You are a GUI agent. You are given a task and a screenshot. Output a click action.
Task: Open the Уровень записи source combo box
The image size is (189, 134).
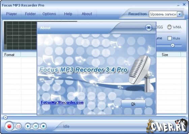coord(166,14)
